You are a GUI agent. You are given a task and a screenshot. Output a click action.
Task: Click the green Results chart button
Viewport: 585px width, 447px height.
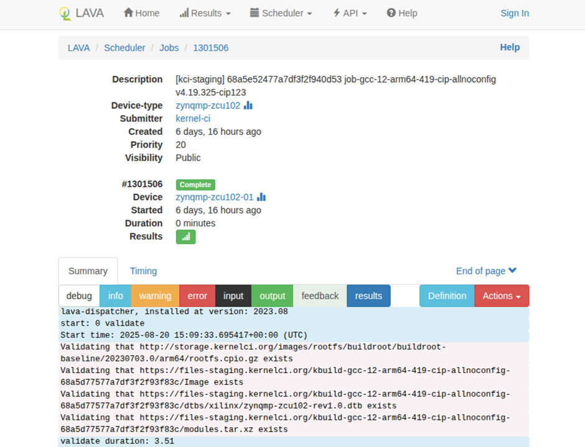coord(185,237)
